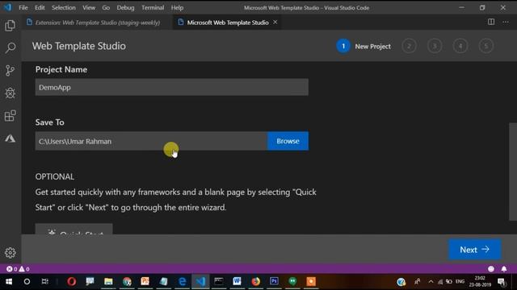Click the VS Code logo in the title bar
This screenshot has width=517, height=290.
coord(7,7)
